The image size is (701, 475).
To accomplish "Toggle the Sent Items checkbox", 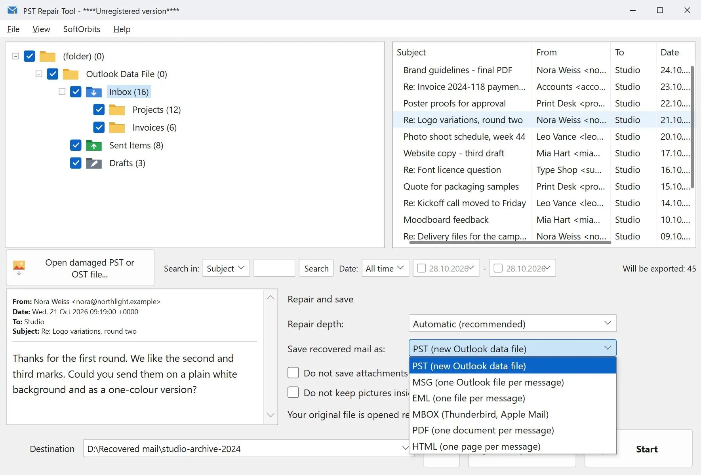I will 76,145.
